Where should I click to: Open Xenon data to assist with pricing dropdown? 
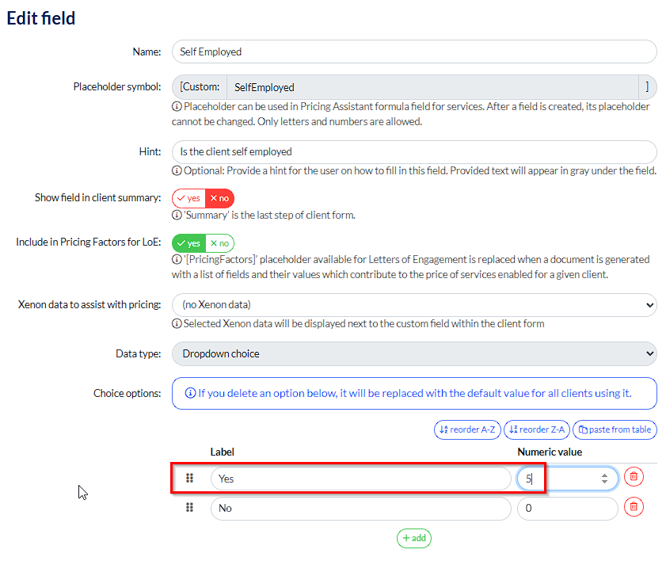point(414,304)
